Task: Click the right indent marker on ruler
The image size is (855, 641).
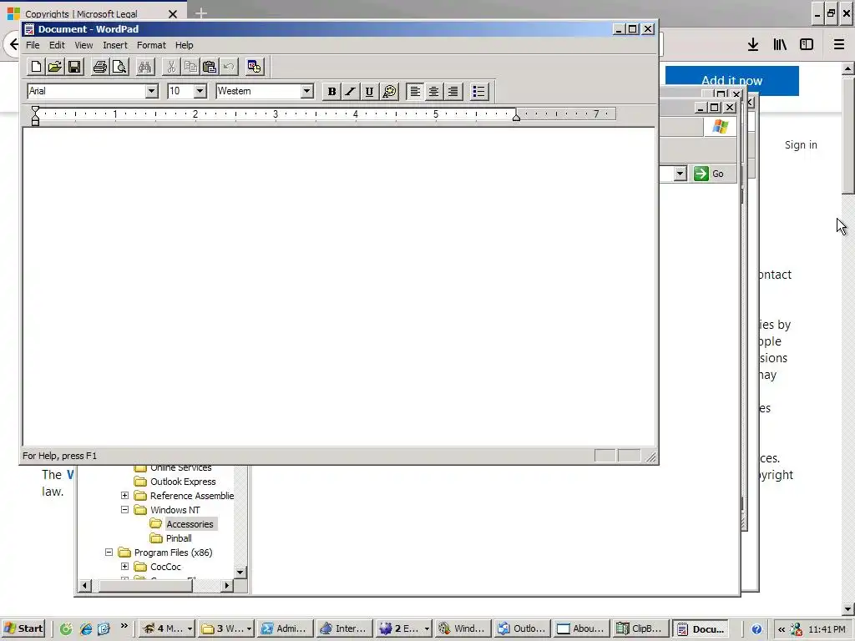Action: pos(516,117)
